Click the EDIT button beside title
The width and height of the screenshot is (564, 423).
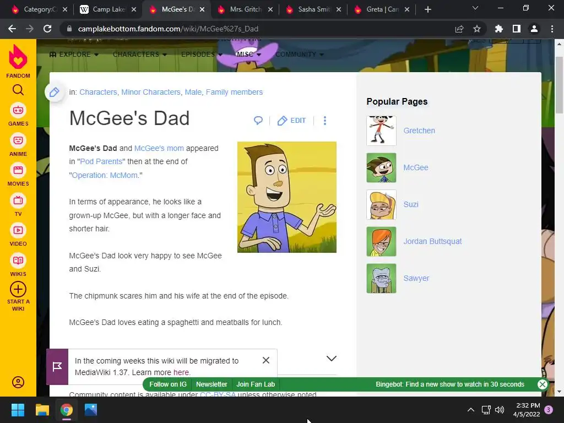pos(292,121)
